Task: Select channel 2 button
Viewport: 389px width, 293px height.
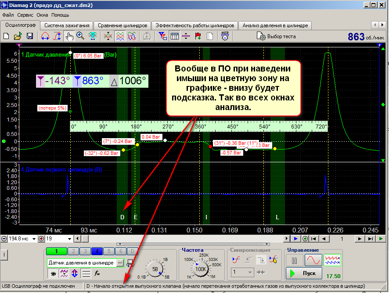Action: tap(73, 251)
